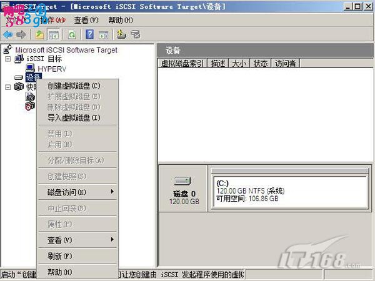Choose 创建虚拟磁盘(C) from the context menu
The width and height of the screenshot is (375, 281).
77,86
